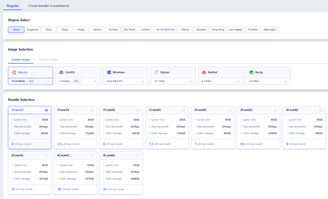Screen dimensions: 328x199
Task: Select the 9.5 USD 2Core2G radio button
Action: pyautogui.click(x=275, y=110)
